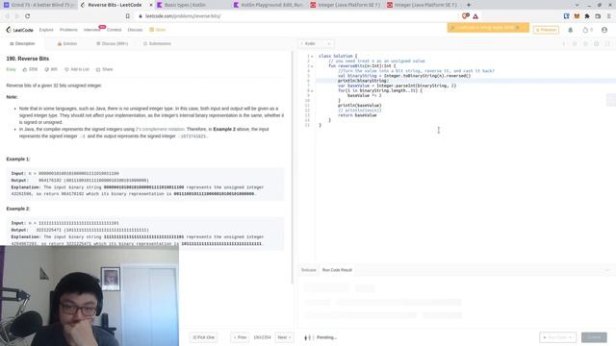Switch to the Run Code Result tab
This screenshot has width=616, height=346.
tap(337, 270)
